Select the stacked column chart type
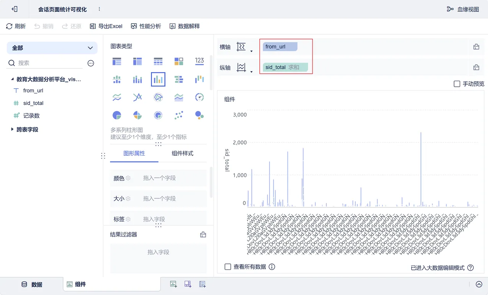The height and width of the screenshot is (295, 488). point(137,79)
